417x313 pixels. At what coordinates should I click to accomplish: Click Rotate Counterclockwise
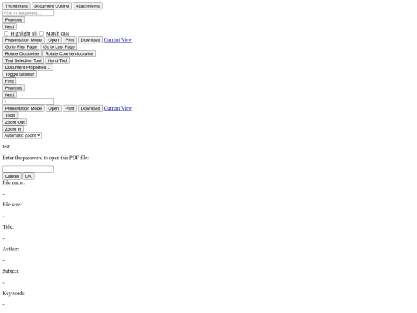click(x=69, y=53)
